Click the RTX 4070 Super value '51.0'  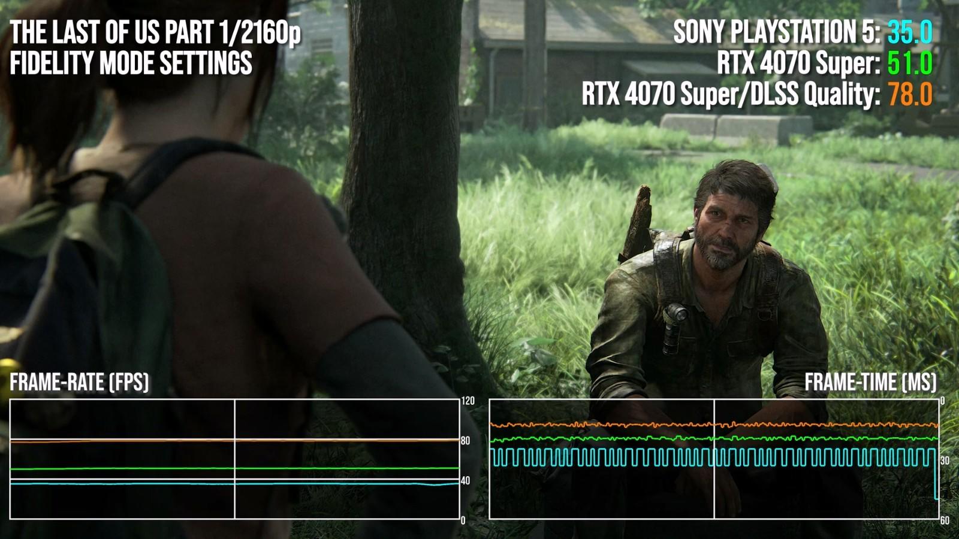tap(910, 63)
